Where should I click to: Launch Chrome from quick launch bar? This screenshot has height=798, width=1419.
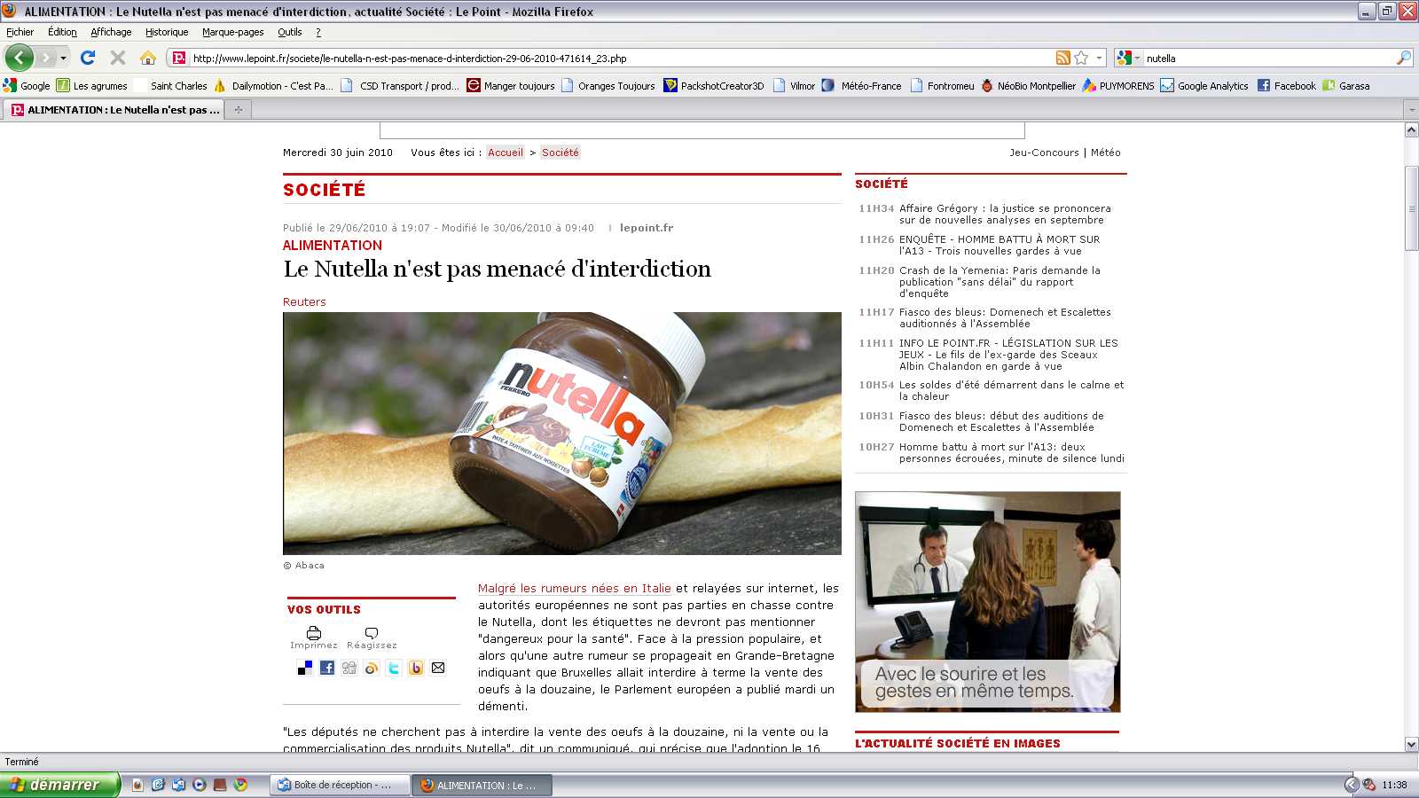click(x=240, y=785)
